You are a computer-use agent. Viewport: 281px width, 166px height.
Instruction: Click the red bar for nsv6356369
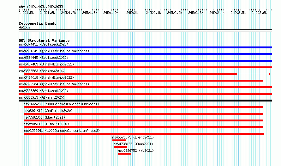point(145,94)
